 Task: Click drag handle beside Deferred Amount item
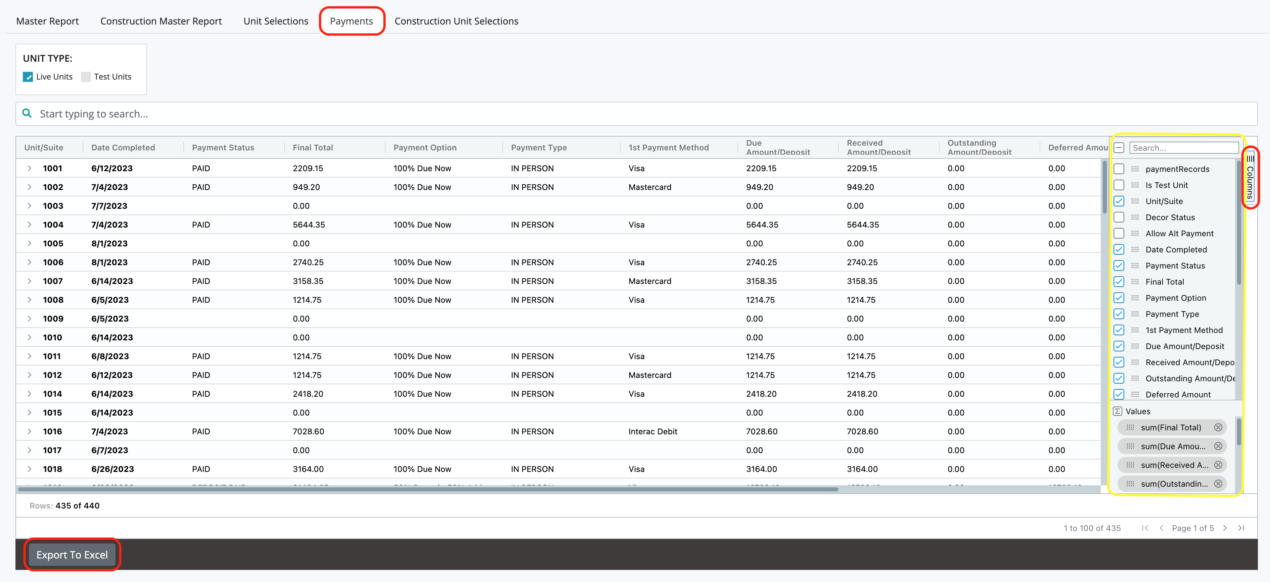pyautogui.click(x=1135, y=394)
